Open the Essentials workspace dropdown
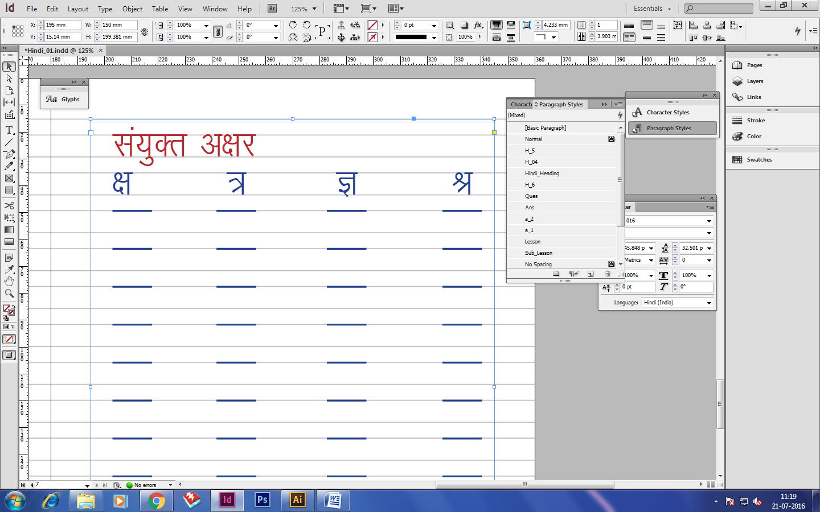Screen dimensions: 820x512 [653, 9]
